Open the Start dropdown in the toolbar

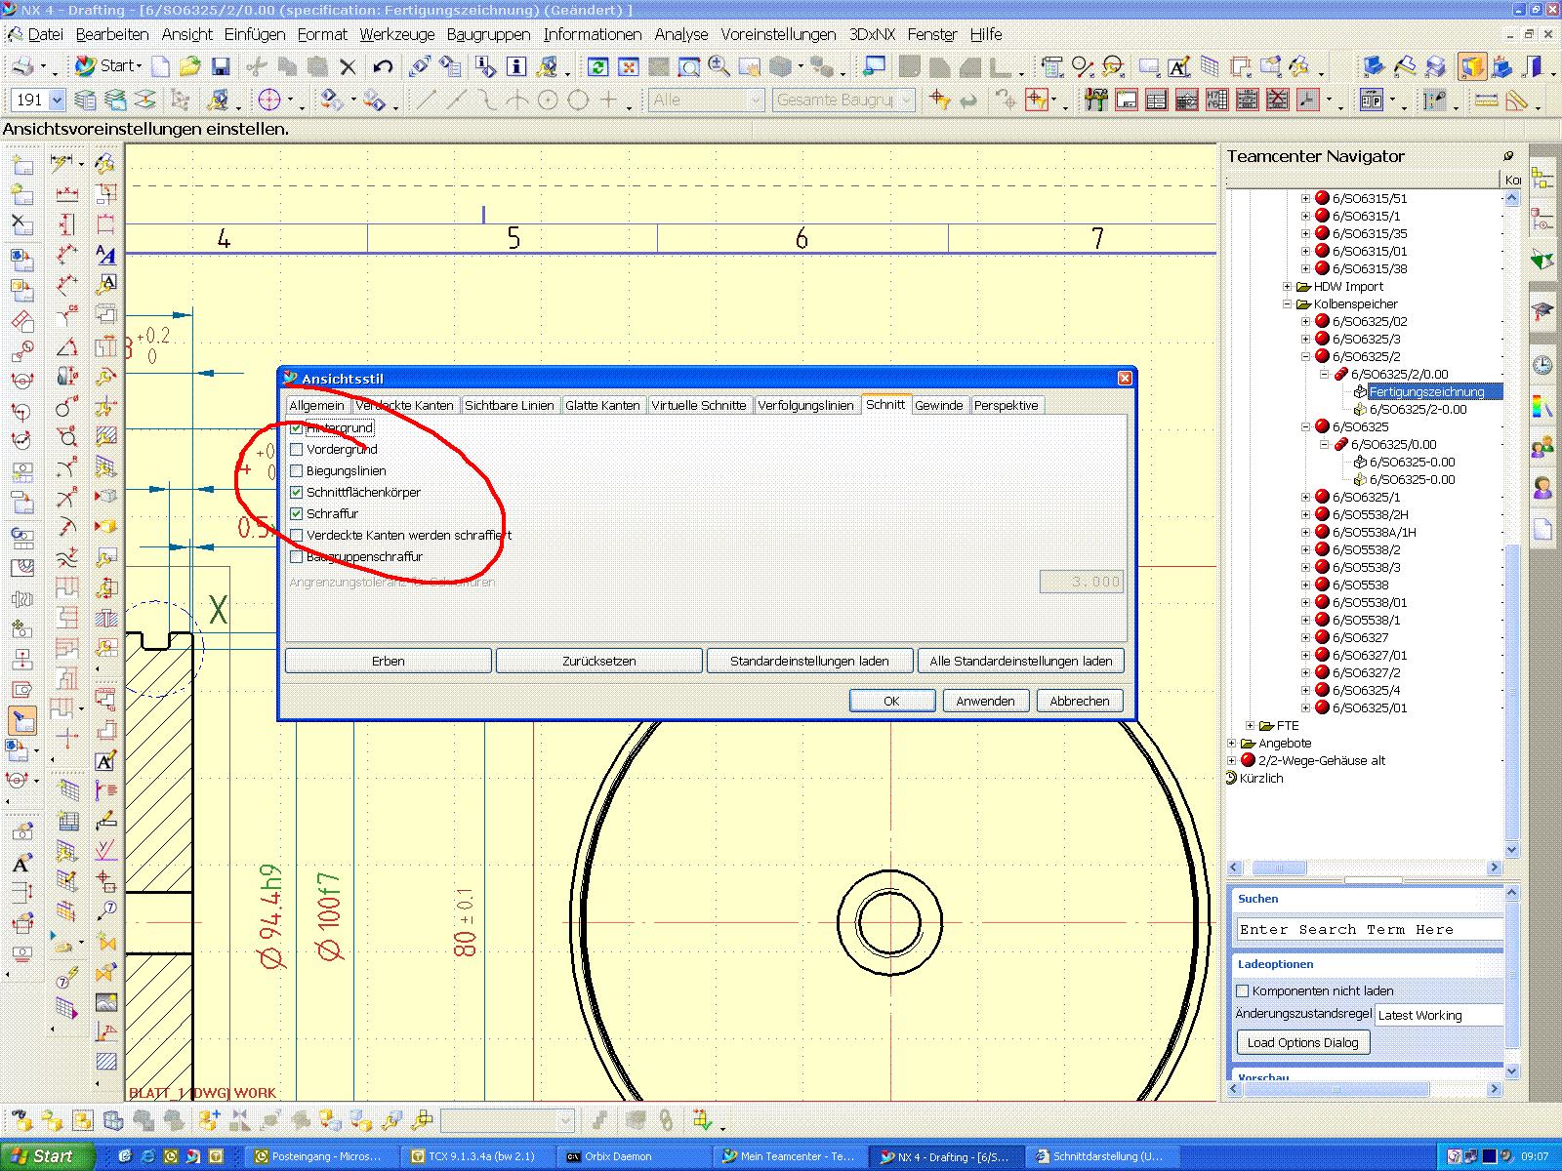[x=110, y=66]
